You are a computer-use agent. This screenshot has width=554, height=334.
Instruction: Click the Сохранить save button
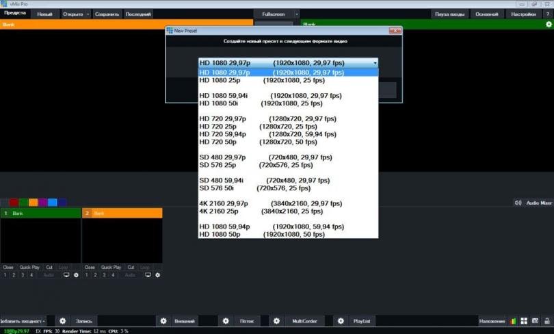(x=107, y=14)
